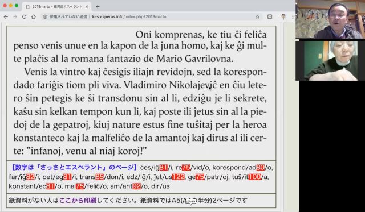Screen dimensions: 365x212
Task: Click the address bar showing kes.esperas.info
Action: (149, 16)
